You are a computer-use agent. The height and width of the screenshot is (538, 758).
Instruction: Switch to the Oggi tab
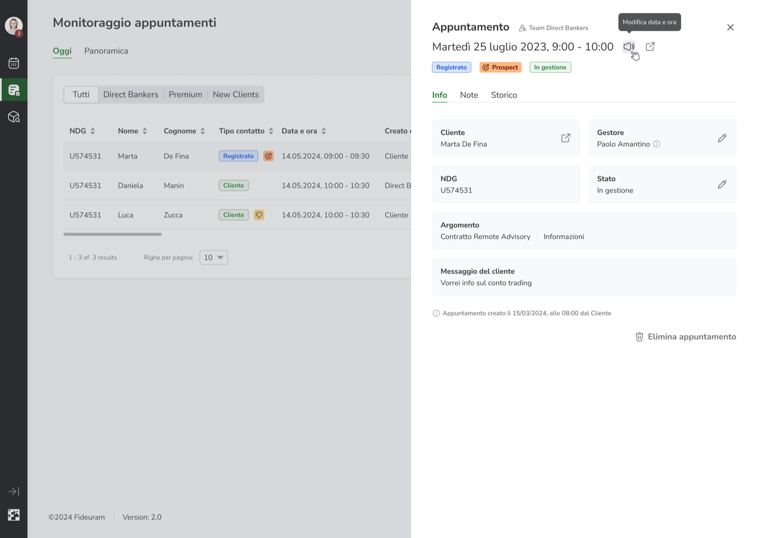pyautogui.click(x=62, y=51)
